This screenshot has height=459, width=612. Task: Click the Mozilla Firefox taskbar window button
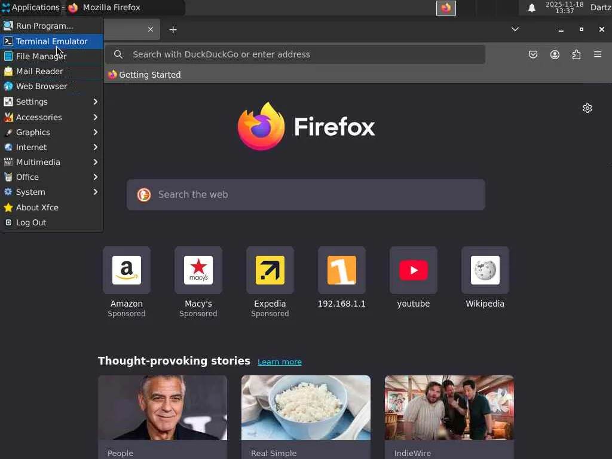point(124,7)
